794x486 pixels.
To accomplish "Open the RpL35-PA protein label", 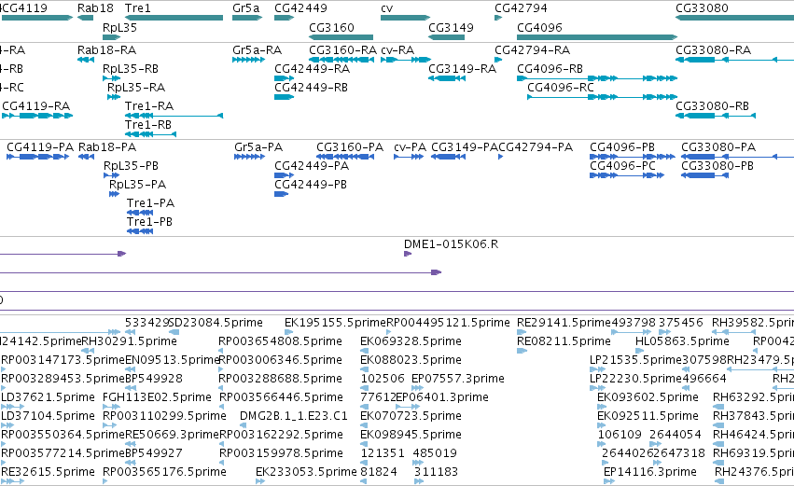I will pos(138,185).
